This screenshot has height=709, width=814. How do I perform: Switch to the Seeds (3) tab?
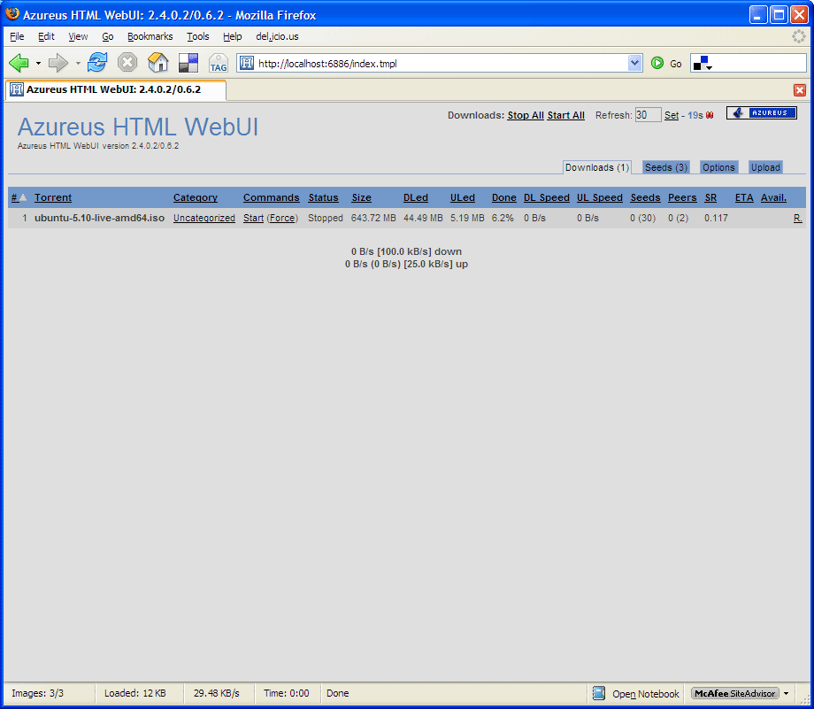pyautogui.click(x=666, y=167)
